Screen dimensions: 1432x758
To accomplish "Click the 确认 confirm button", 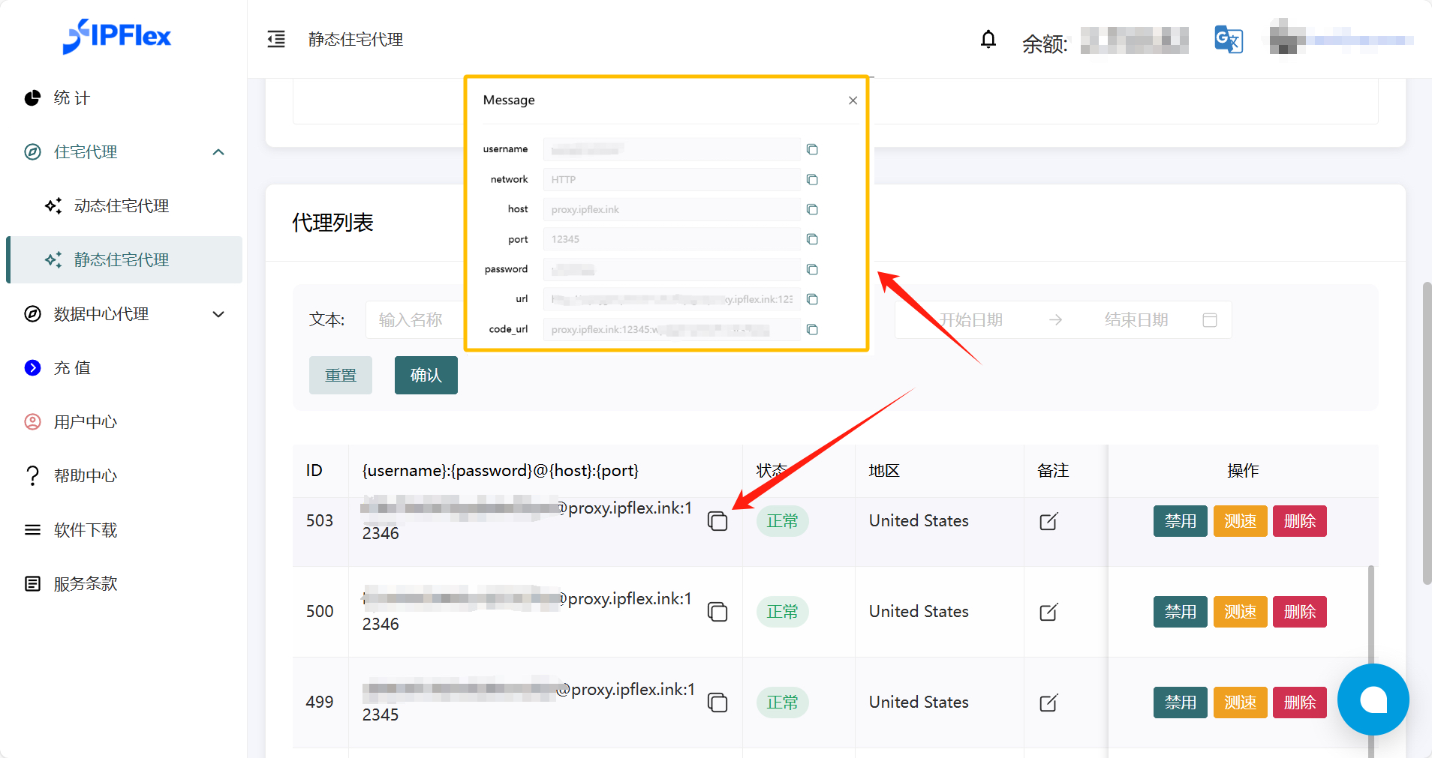I will coord(426,375).
